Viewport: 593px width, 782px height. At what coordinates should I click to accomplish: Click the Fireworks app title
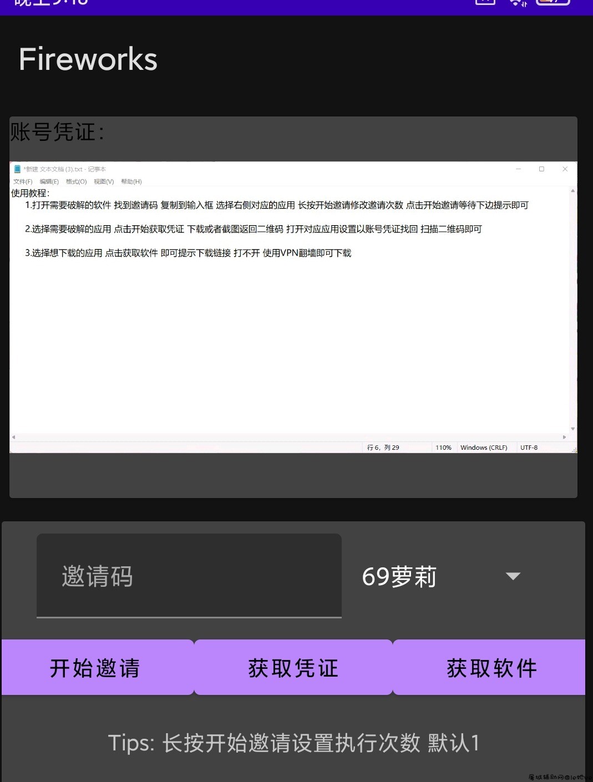pos(88,59)
